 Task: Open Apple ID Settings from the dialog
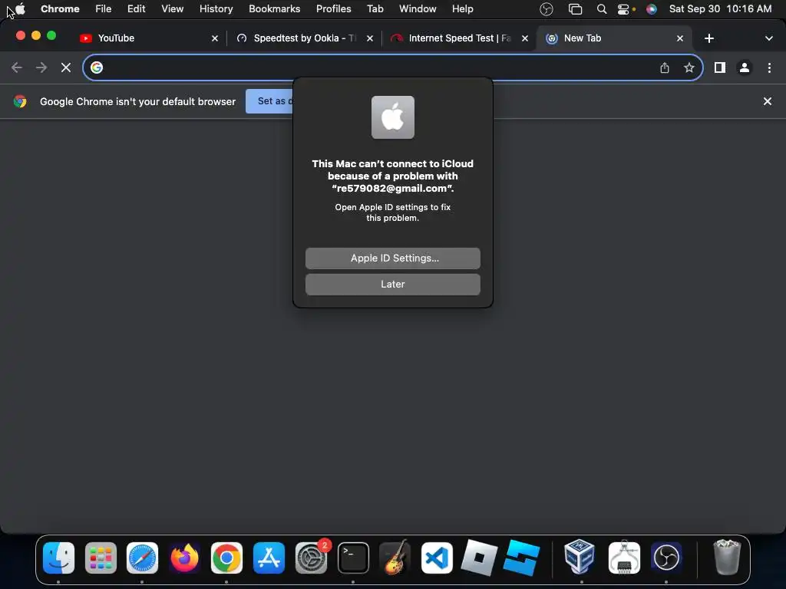[392, 258]
